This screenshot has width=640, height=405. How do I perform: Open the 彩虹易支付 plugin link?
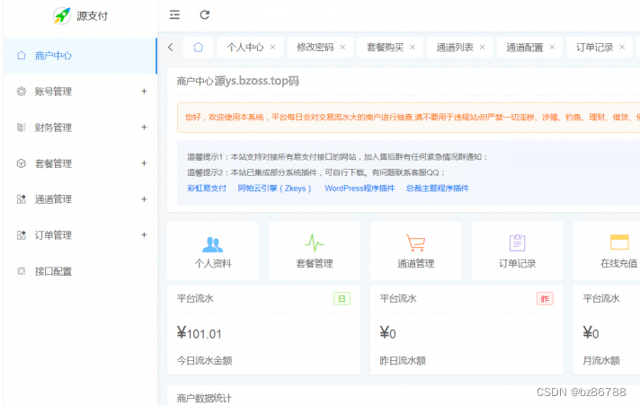(x=207, y=188)
